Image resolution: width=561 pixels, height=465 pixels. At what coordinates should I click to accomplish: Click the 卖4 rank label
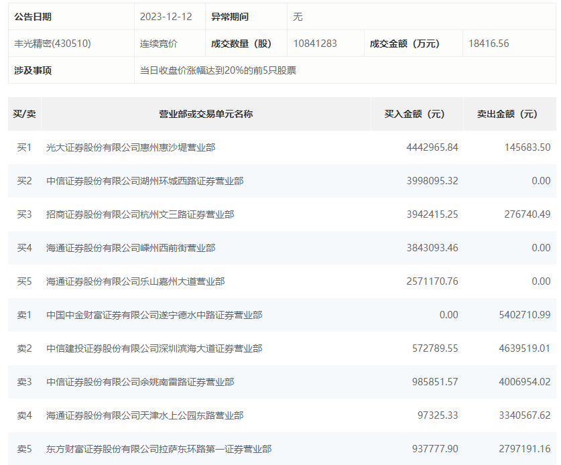coord(24,415)
